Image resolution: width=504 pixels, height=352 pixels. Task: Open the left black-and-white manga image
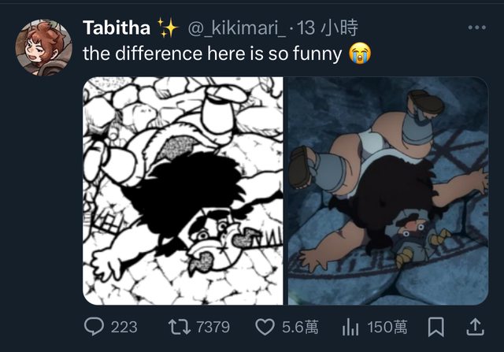click(x=183, y=190)
